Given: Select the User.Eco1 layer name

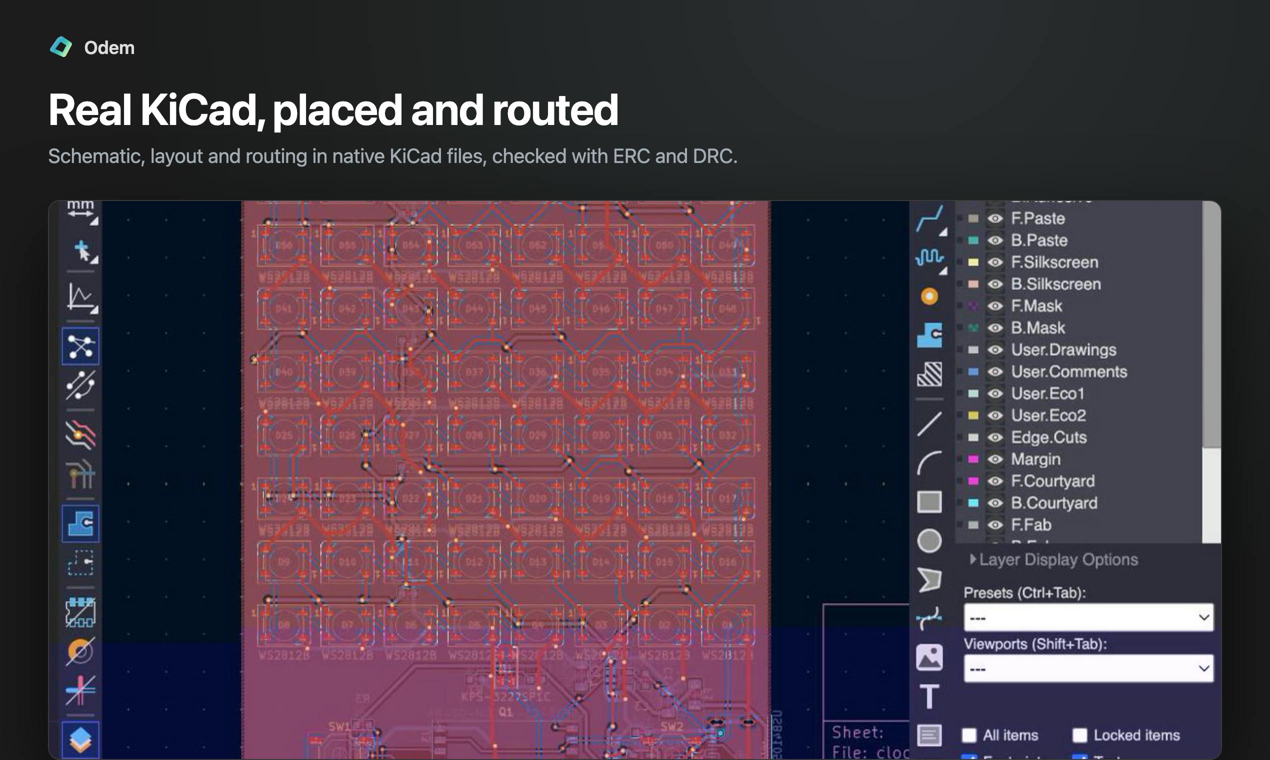Looking at the screenshot, I should pyautogui.click(x=1048, y=394).
